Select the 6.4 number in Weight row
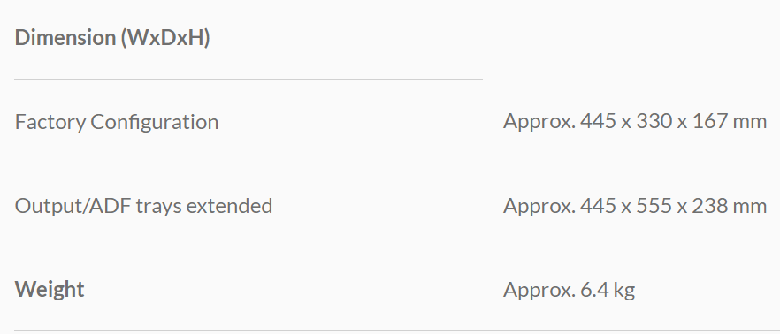 (594, 290)
